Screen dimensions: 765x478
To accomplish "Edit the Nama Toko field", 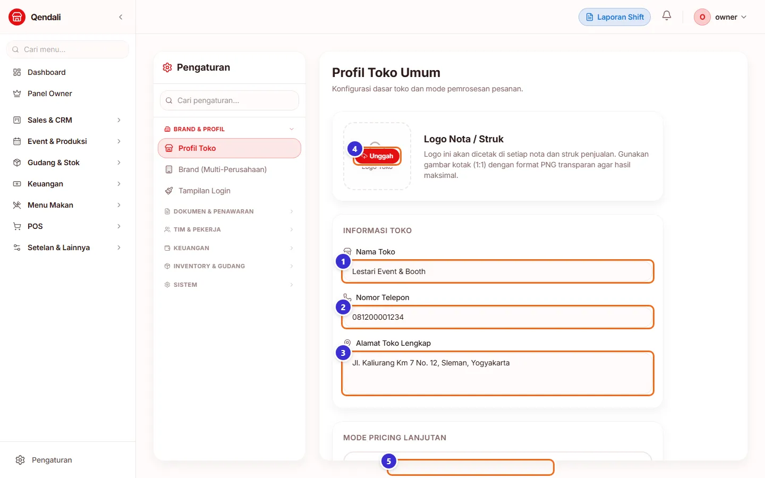I will pyautogui.click(x=497, y=271).
